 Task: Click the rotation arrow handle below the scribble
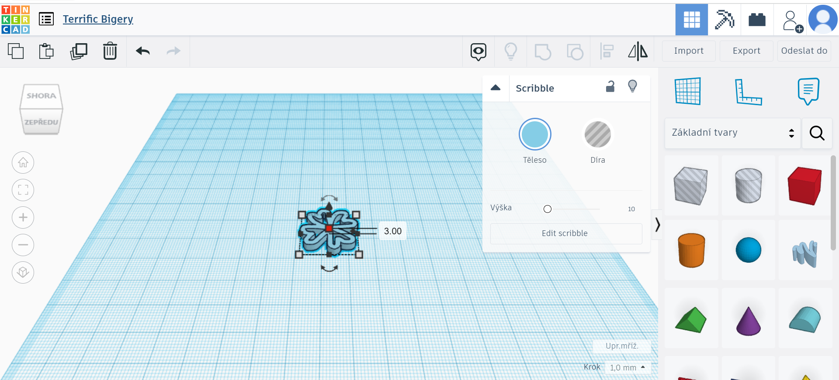329,268
